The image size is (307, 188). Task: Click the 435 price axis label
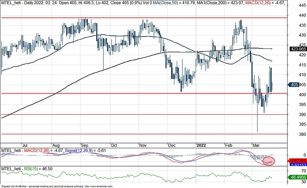pos(303,25)
